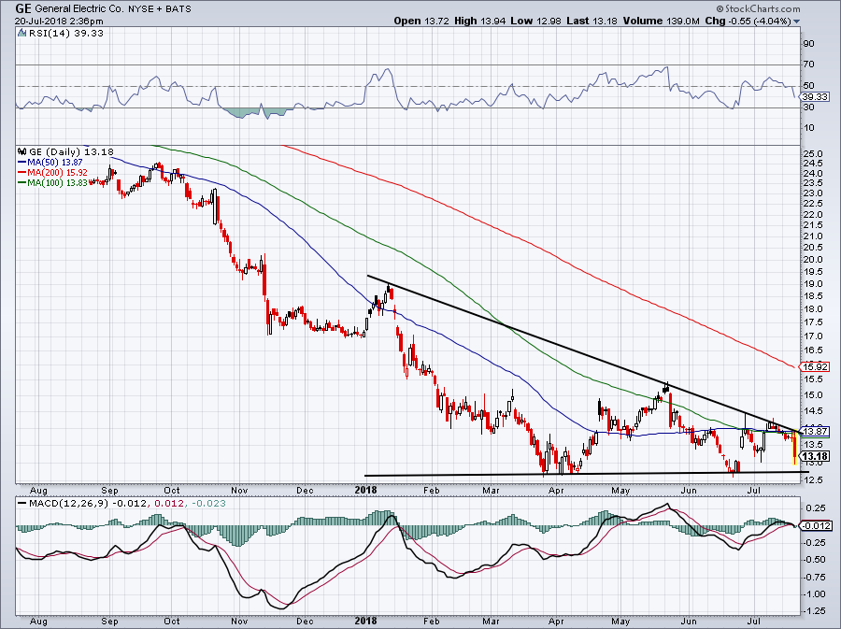Select the General Electric Co. company name
Image resolution: width=841 pixels, height=629 pixels.
(79, 9)
